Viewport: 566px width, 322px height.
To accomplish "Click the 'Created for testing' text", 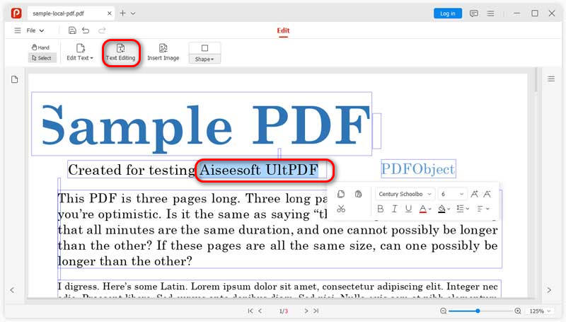I will pyautogui.click(x=132, y=170).
